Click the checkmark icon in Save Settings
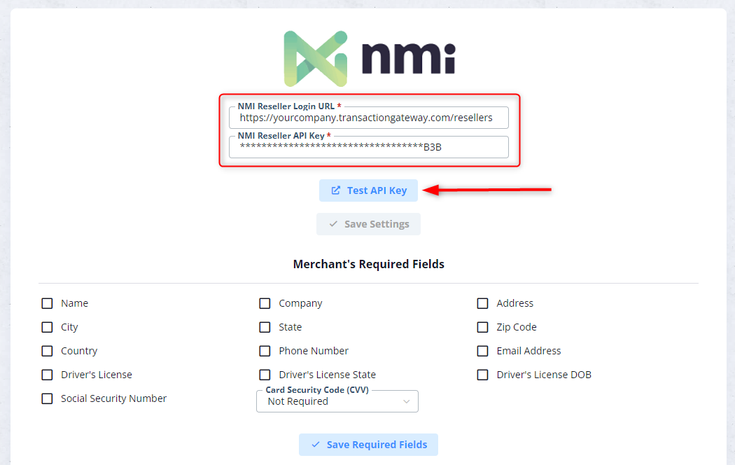Viewport: 735px width, 465px height. click(x=333, y=224)
